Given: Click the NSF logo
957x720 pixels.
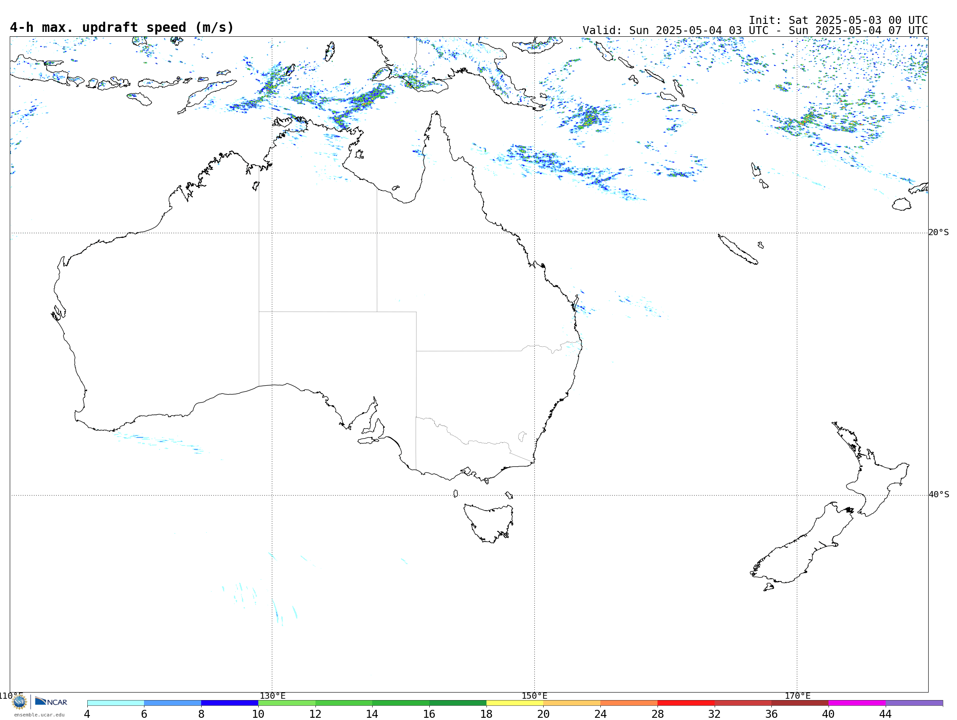Looking at the screenshot, I should [x=19, y=702].
